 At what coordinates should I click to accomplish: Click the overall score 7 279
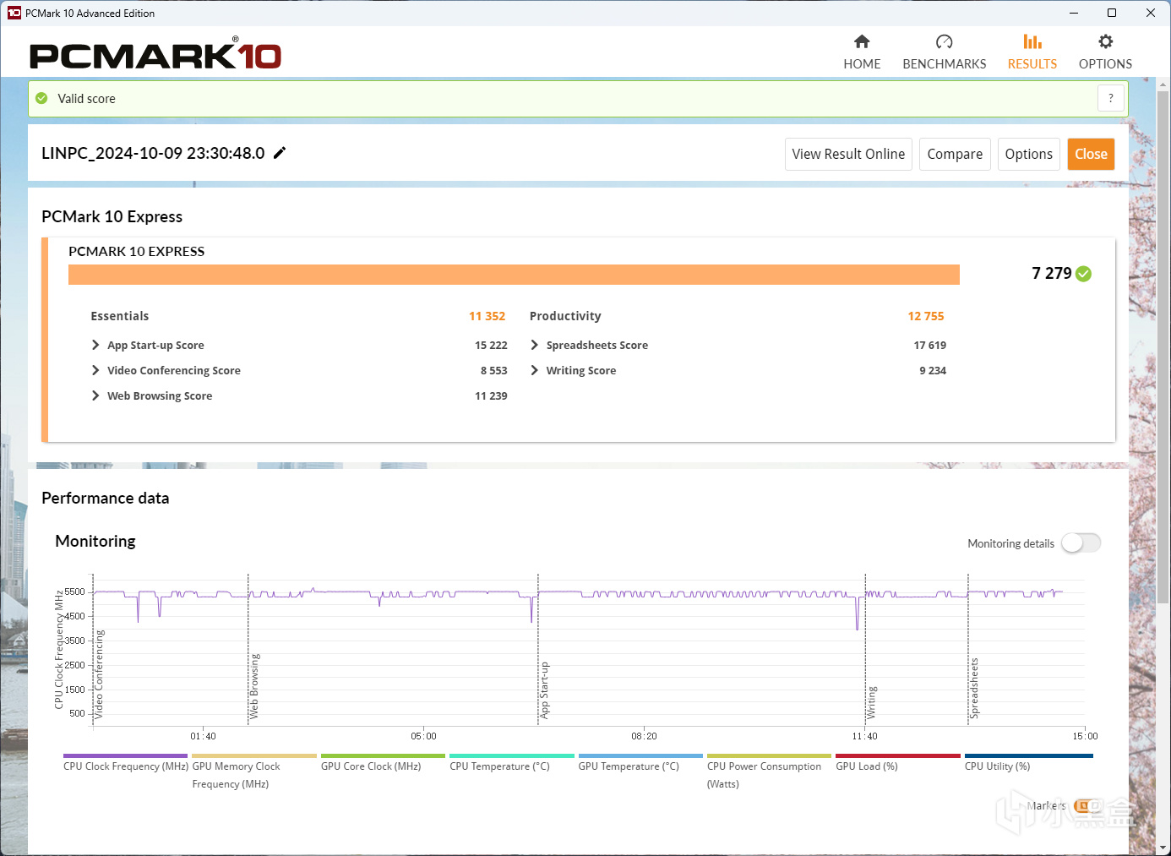1051,273
